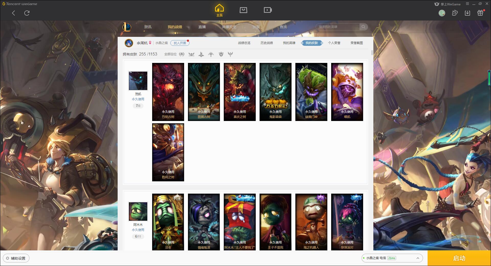Click the League of Legends logo
Screen dimensions: 491x266
coord(127,27)
